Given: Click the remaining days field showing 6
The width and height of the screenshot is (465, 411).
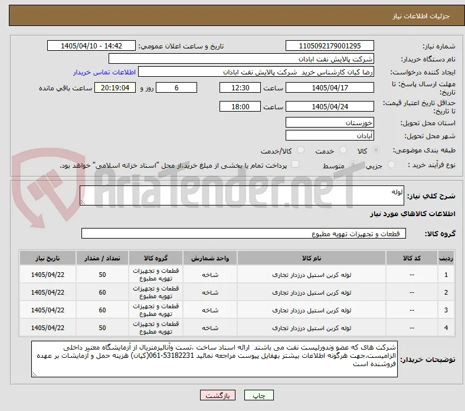Looking at the screenshot, I should pos(176,88).
